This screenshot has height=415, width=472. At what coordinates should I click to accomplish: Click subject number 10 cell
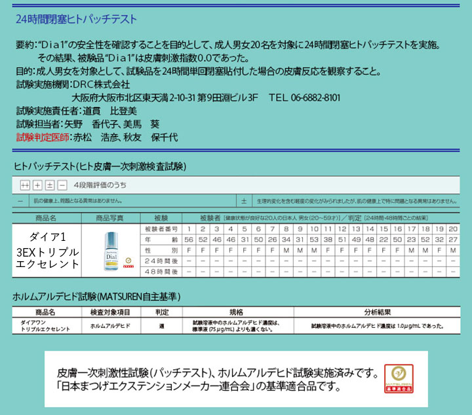(314, 229)
